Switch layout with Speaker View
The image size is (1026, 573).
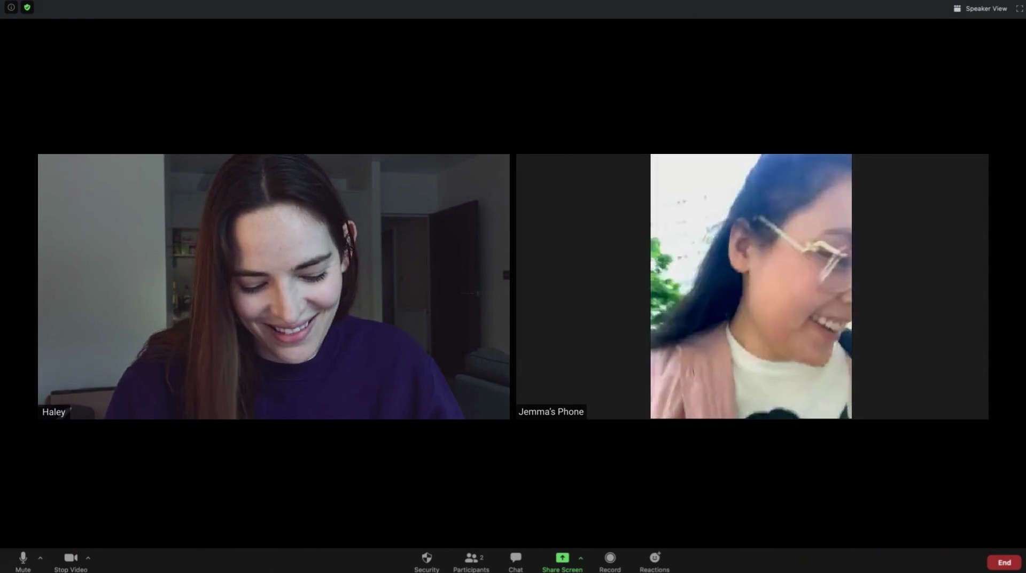[x=981, y=9]
